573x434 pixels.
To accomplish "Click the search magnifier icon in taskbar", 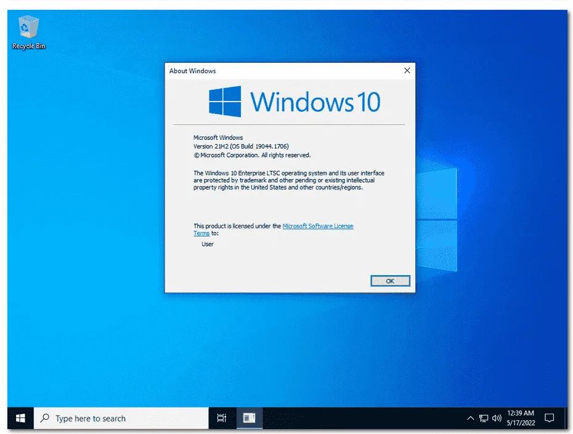I will click(45, 418).
